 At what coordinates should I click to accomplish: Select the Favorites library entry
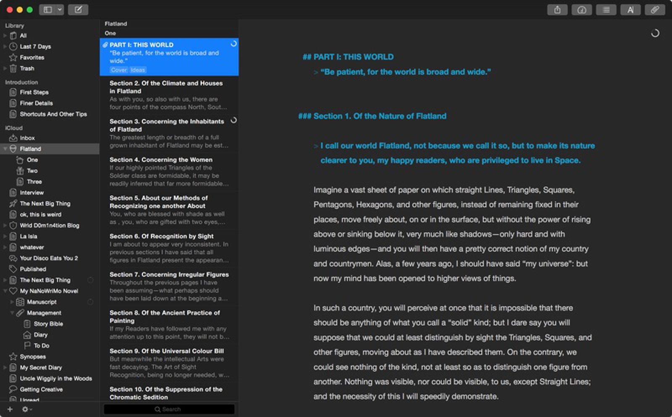[33, 57]
